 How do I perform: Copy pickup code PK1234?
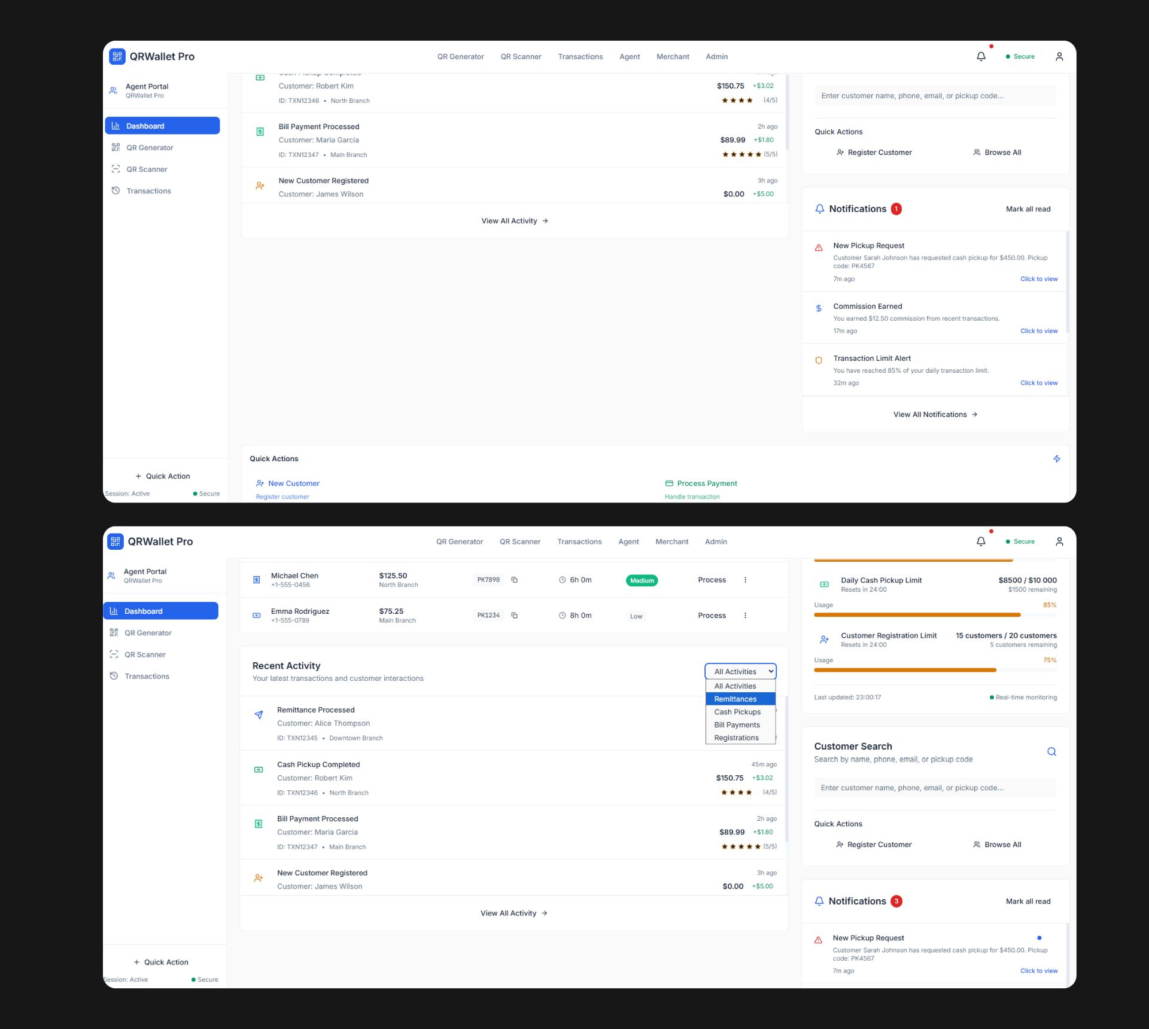(514, 615)
